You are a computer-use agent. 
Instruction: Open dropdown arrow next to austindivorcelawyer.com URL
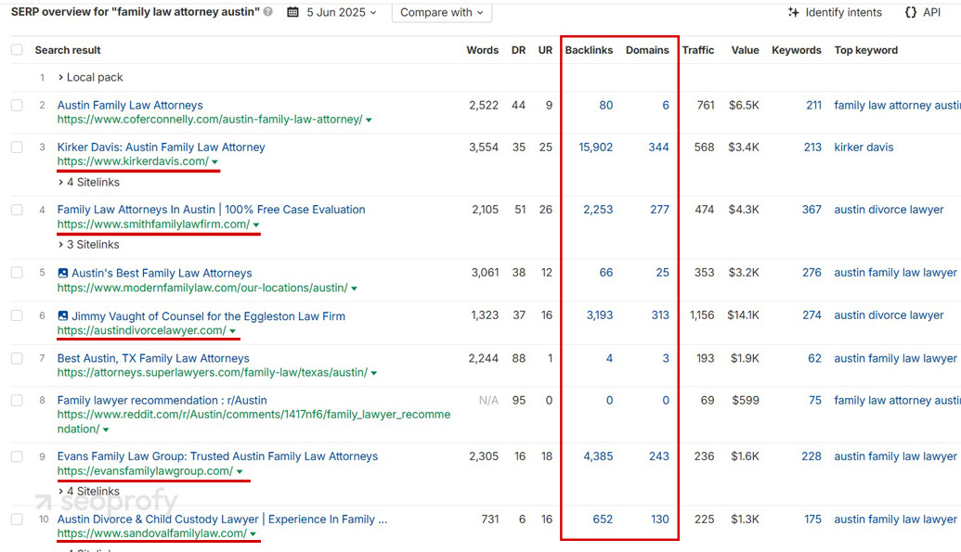pyautogui.click(x=233, y=331)
